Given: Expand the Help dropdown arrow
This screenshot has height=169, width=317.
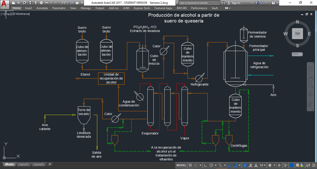Looking at the screenshot, I should 277,3.
